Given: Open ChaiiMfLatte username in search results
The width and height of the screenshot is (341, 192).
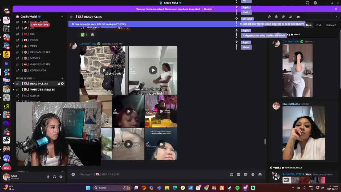Looking at the screenshot, I should pos(291,104).
